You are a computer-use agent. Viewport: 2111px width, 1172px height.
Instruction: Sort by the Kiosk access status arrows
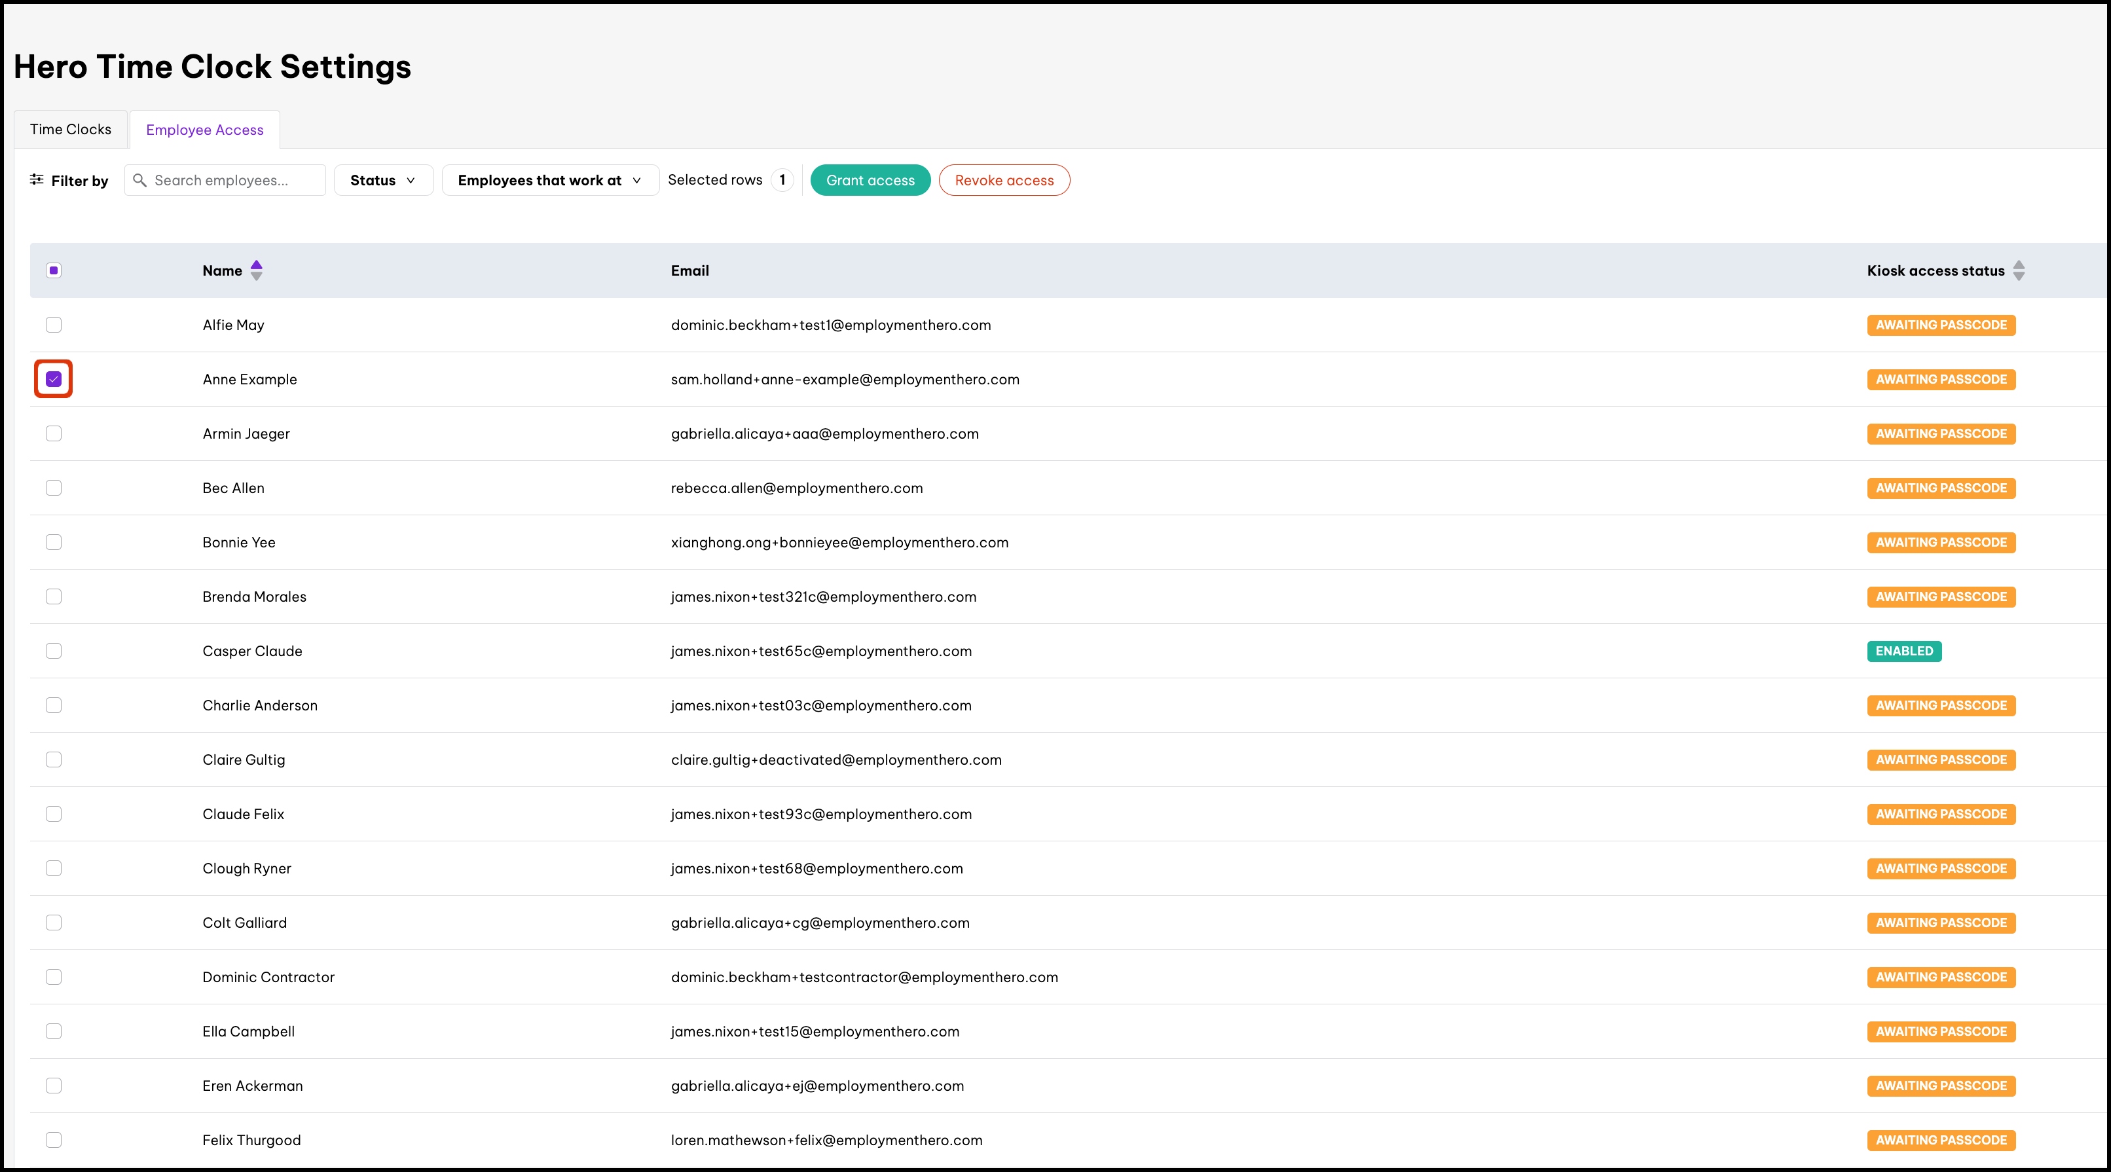[x=2019, y=270]
